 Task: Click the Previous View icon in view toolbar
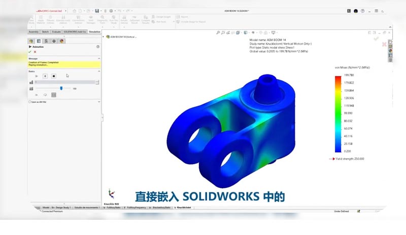[x=228, y=32]
